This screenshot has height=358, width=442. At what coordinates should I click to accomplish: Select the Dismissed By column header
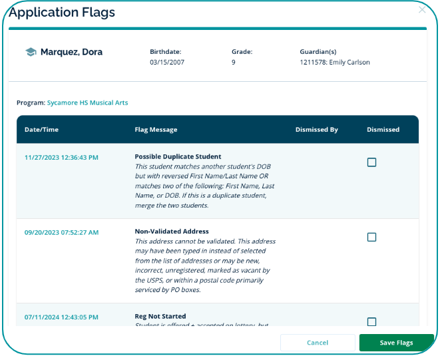pos(316,130)
